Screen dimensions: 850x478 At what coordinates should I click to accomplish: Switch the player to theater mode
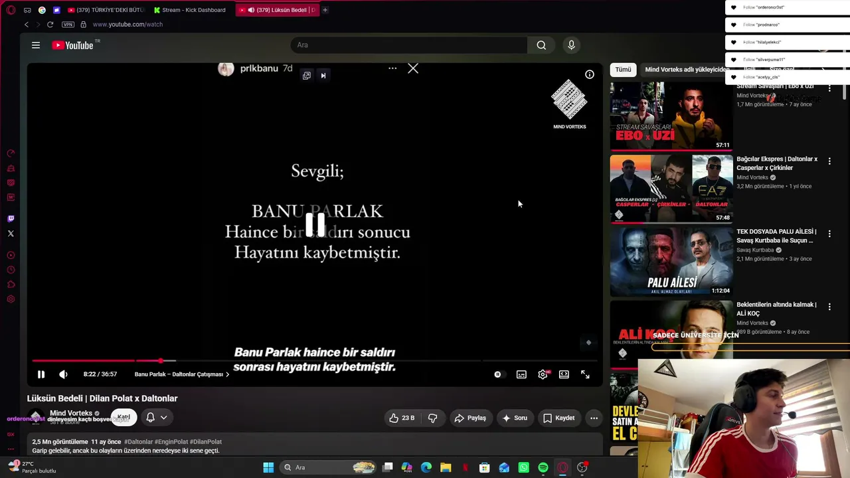(564, 374)
